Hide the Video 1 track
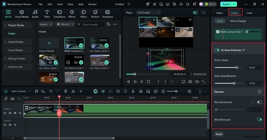 tap(15, 113)
